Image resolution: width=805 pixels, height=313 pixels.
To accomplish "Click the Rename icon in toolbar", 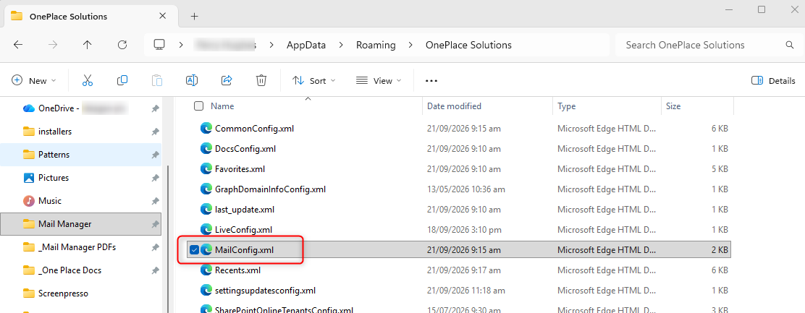I will (x=192, y=80).
